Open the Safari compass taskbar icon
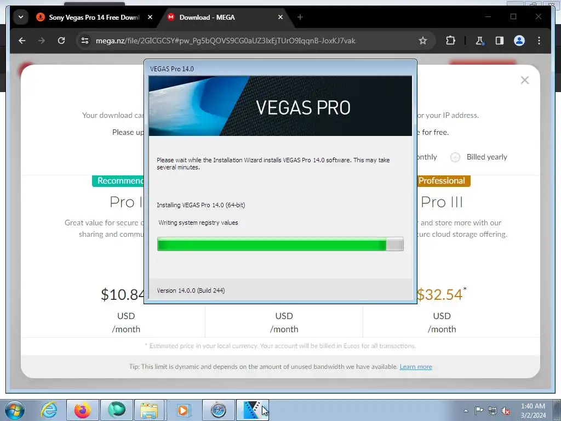This screenshot has height=421, width=561. 218,410
